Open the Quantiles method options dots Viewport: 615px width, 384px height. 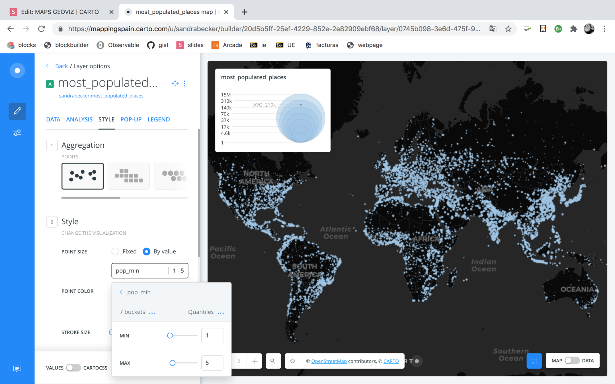(221, 313)
